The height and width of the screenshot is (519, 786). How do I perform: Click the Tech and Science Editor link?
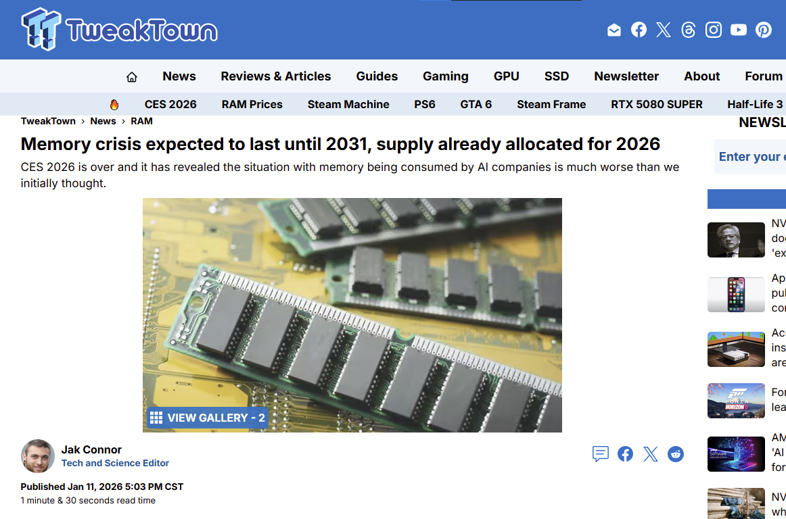tap(115, 464)
